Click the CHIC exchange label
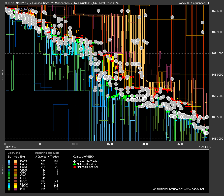Image resolution: width=224 pixels, height=196 pixels. tap(23, 172)
